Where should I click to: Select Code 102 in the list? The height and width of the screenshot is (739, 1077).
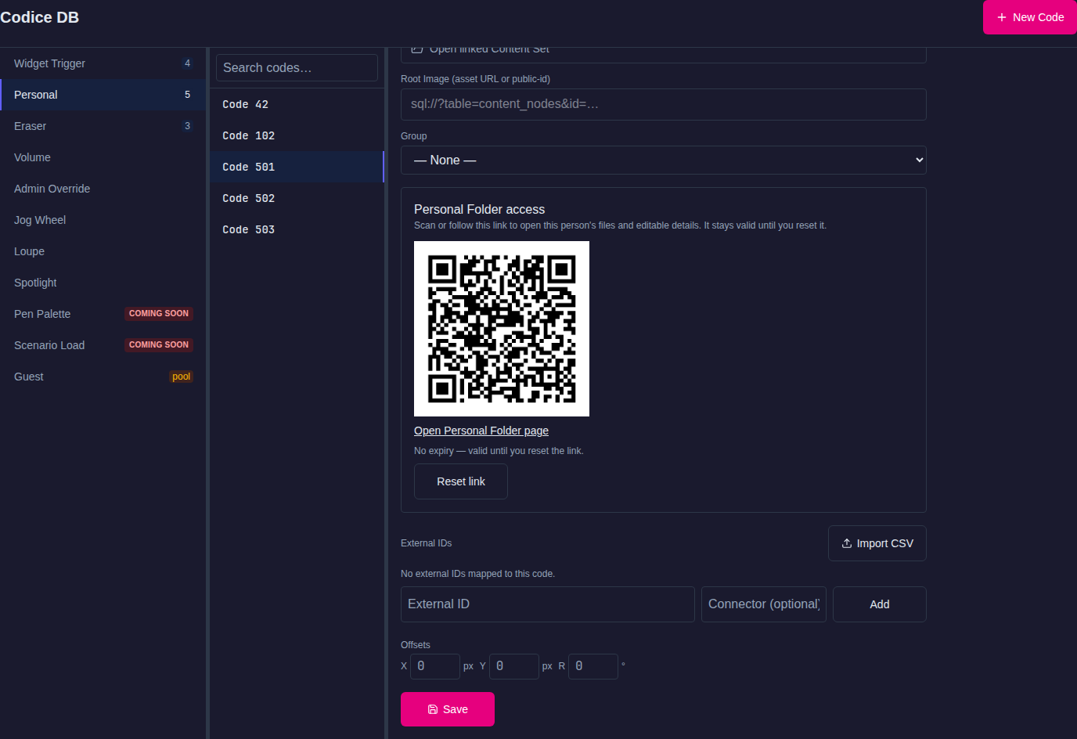point(297,135)
